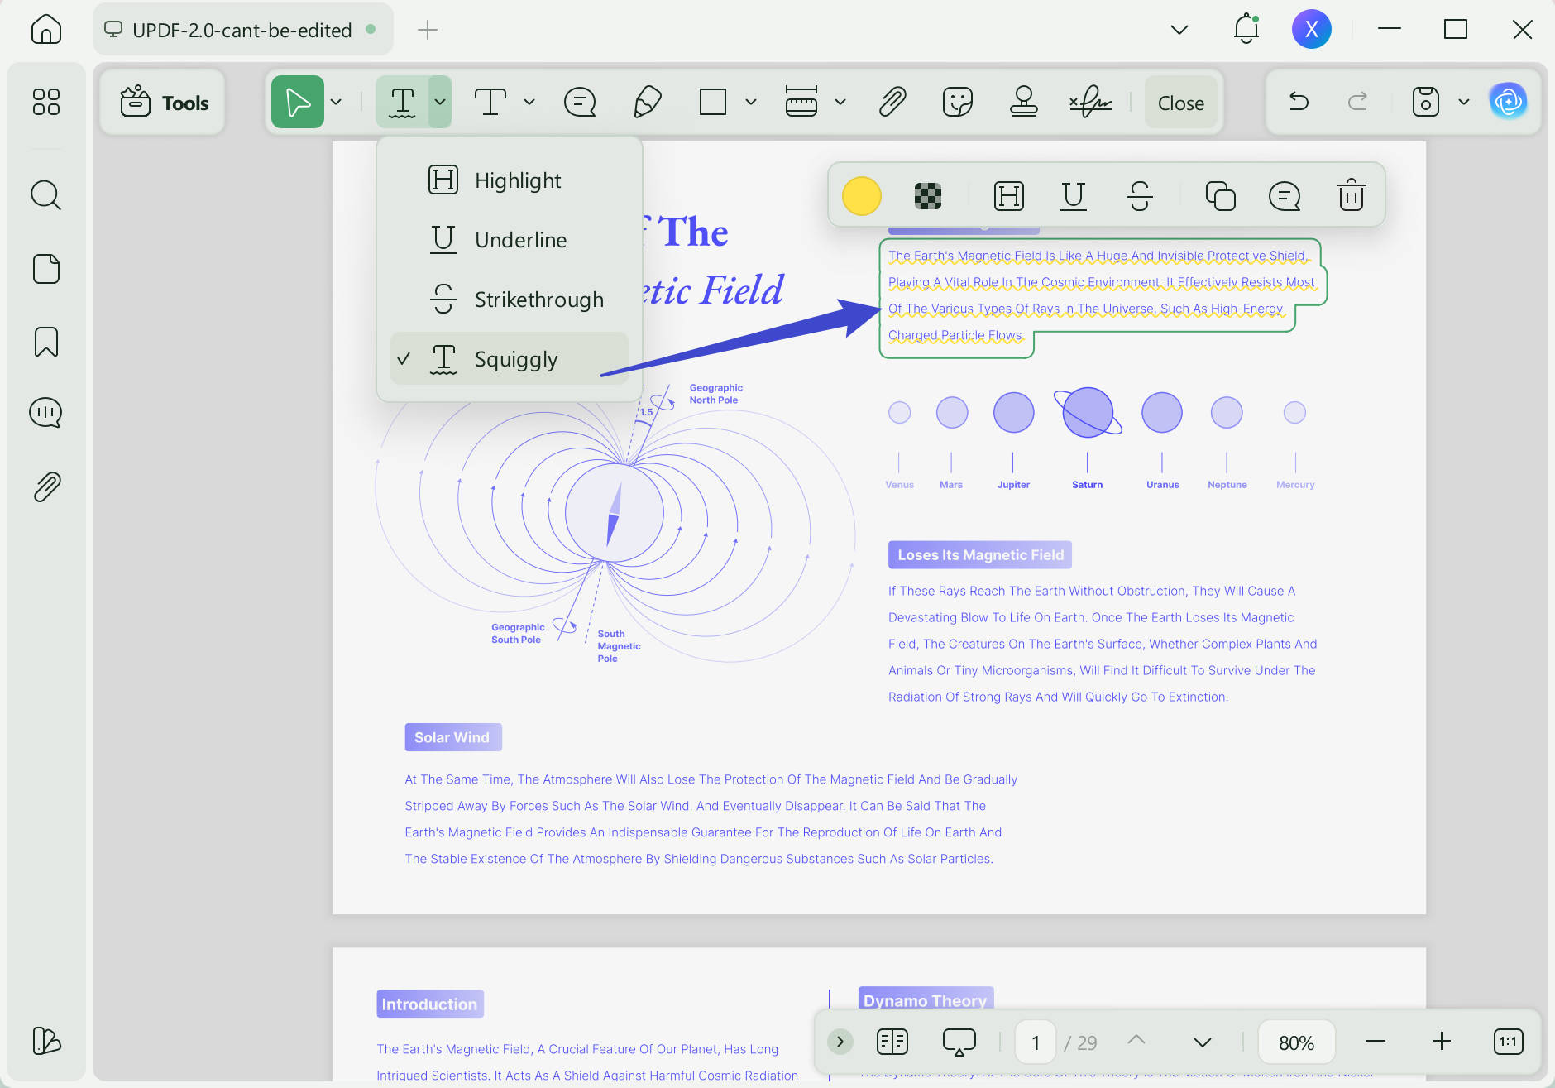Viewport: 1555px width, 1088px height.
Task: Toggle the page view mode icon
Action: [892, 1042]
